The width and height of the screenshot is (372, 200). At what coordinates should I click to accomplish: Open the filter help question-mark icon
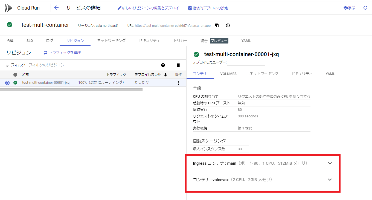(163, 65)
